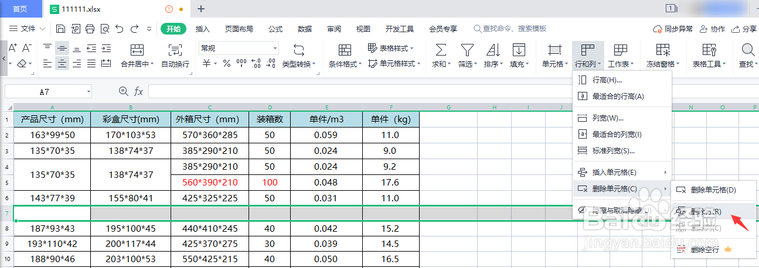Click the 协作 Collaborate button
This screenshot has height=268, width=759.
pos(713,29)
